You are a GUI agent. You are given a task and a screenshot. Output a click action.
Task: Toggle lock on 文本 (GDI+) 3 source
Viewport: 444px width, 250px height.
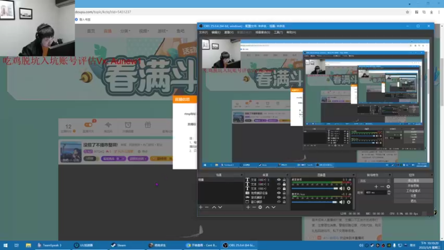pos(284,179)
